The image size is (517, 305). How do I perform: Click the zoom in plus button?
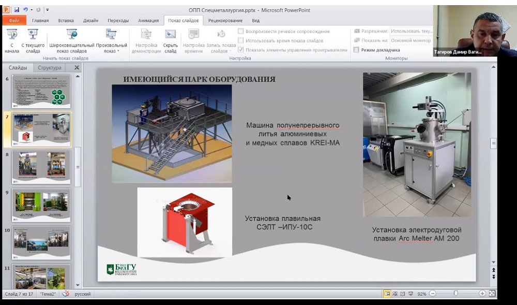tap(482, 294)
